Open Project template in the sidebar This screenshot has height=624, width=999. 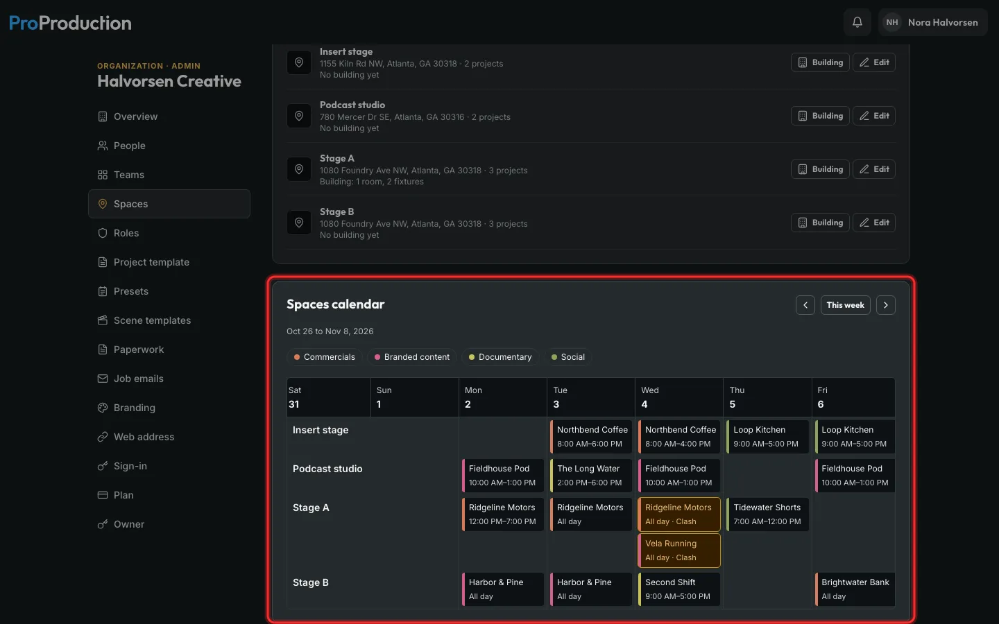click(x=169, y=262)
